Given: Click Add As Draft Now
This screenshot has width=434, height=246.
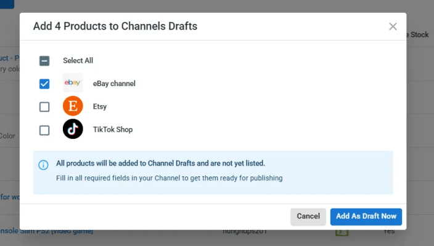Looking at the screenshot, I should (366, 216).
